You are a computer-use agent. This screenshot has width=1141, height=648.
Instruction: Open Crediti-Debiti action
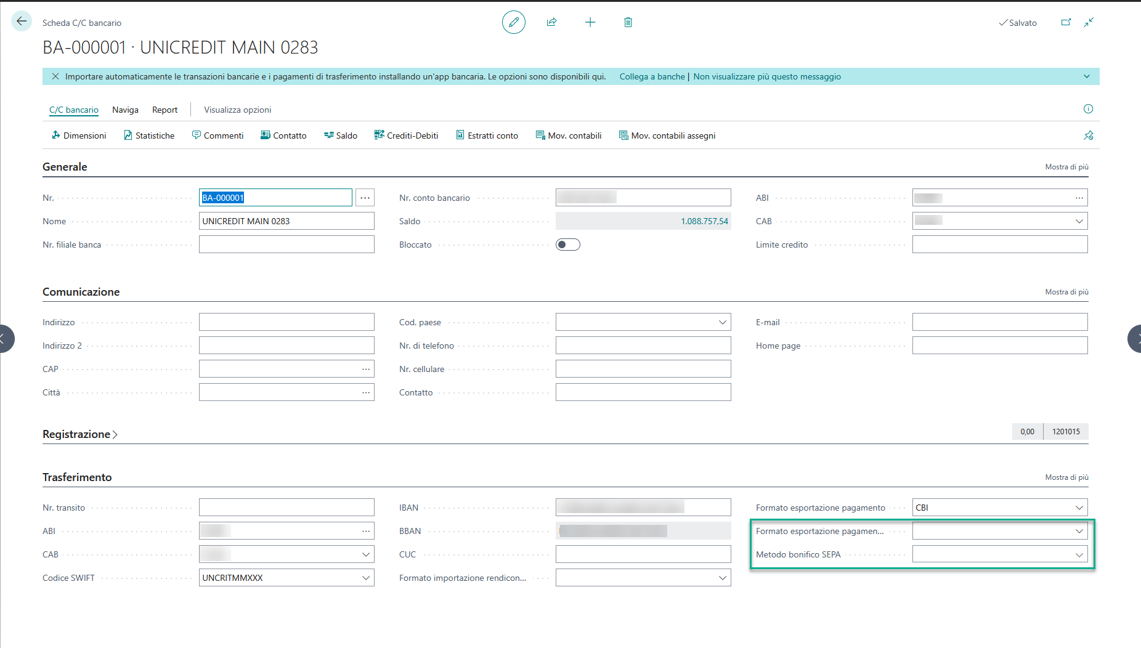point(407,136)
